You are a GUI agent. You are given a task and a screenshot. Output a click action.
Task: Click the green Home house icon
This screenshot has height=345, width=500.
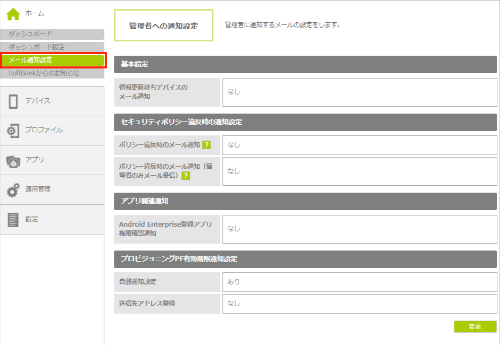13,13
